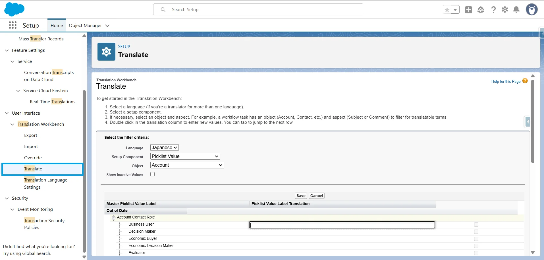Toggle Show Inactive Values checkbox
Viewport: 544px width, 260px height.
[153, 174]
